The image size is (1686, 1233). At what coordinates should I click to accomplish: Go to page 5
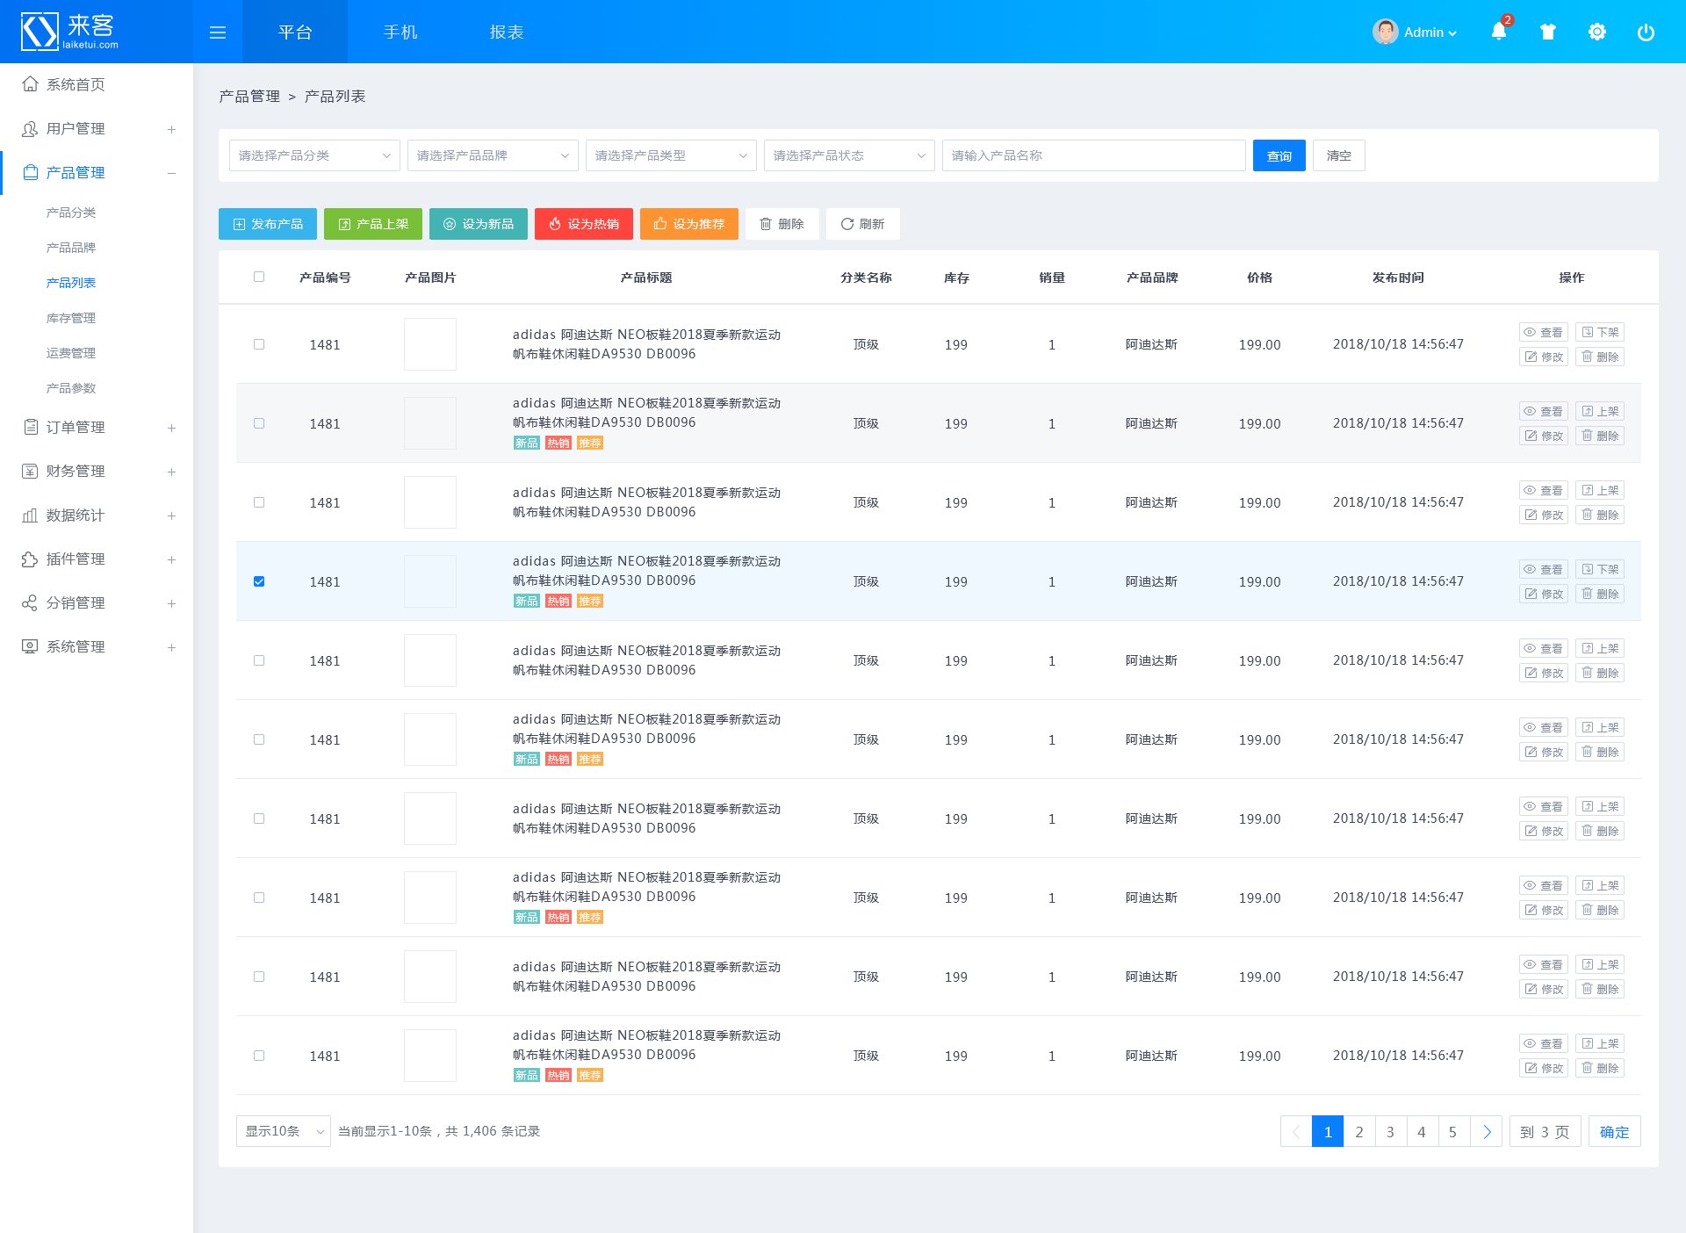(x=1453, y=1132)
